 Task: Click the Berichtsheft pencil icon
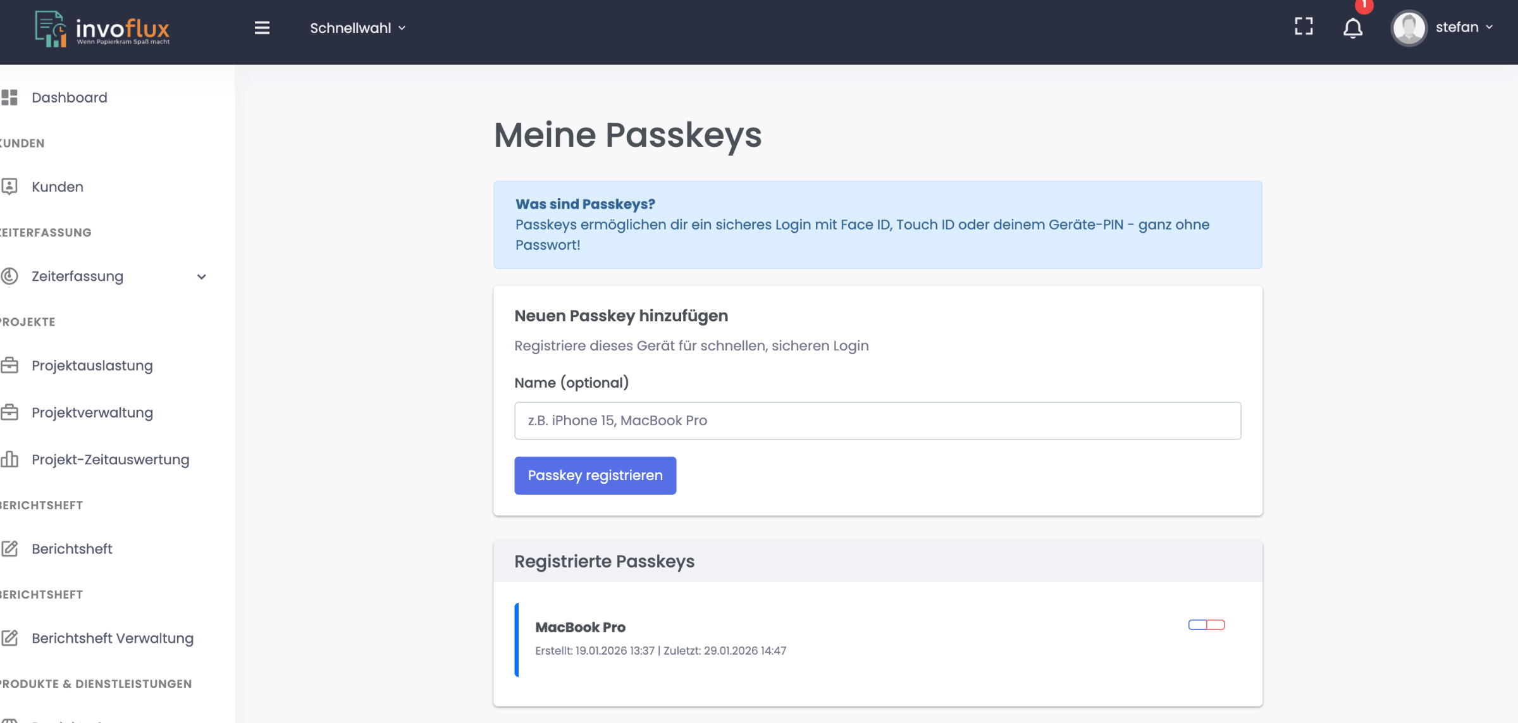pyautogui.click(x=9, y=548)
